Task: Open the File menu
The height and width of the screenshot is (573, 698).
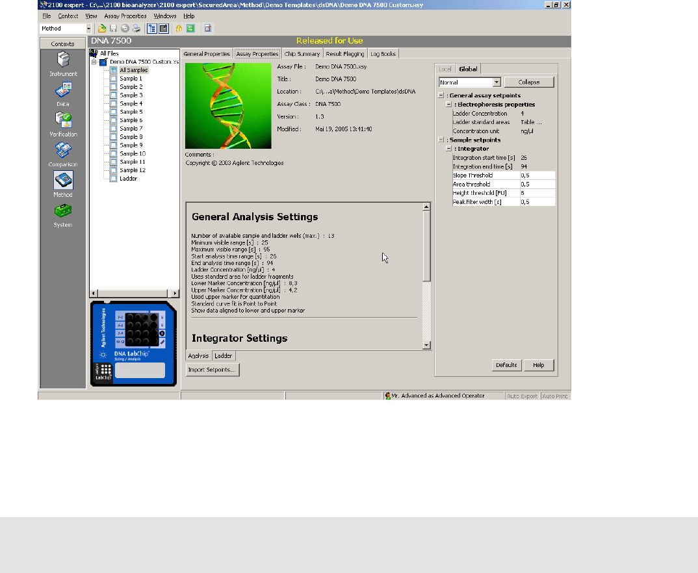Action: [x=47, y=16]
